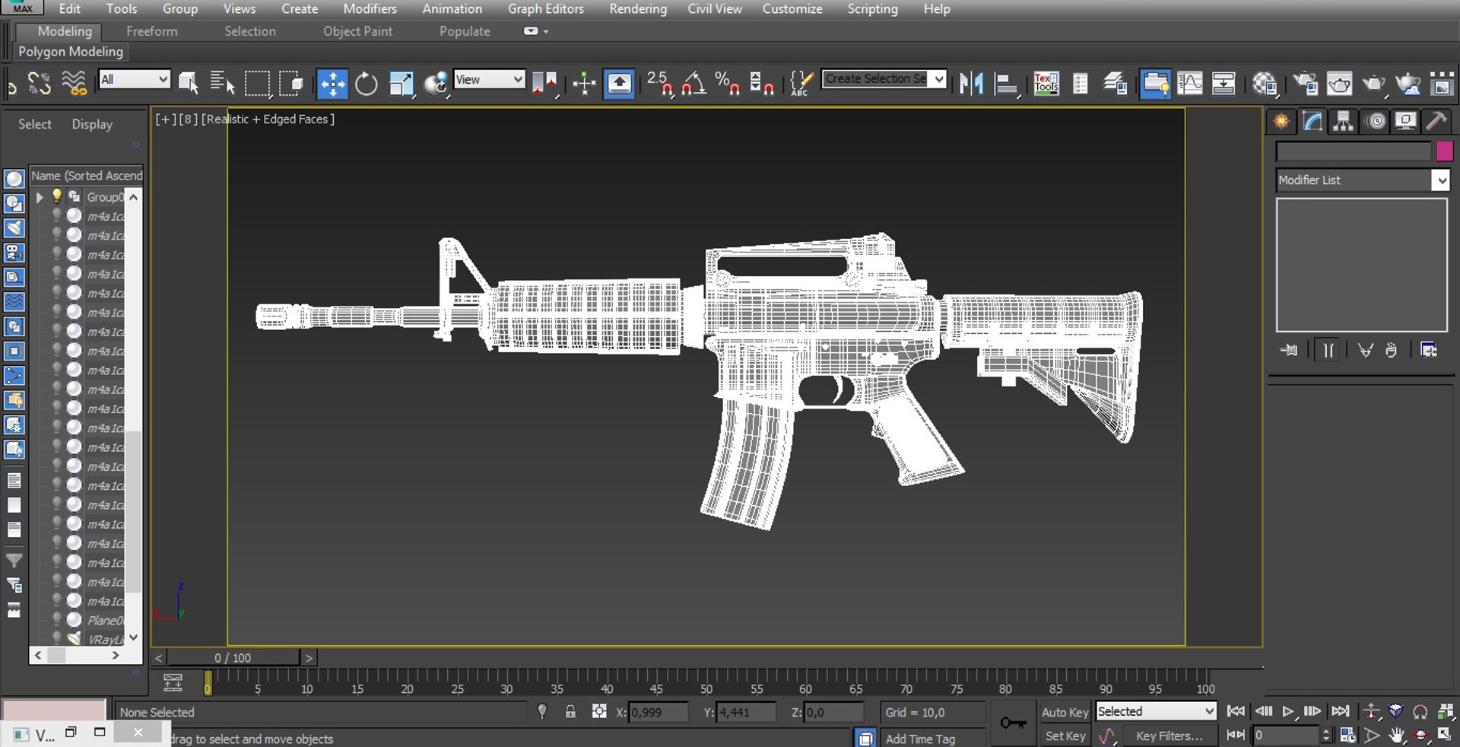Click the time slider showing 0 / 100
The height and width of the screenshot is (747, 1460).
pos(233,658)
